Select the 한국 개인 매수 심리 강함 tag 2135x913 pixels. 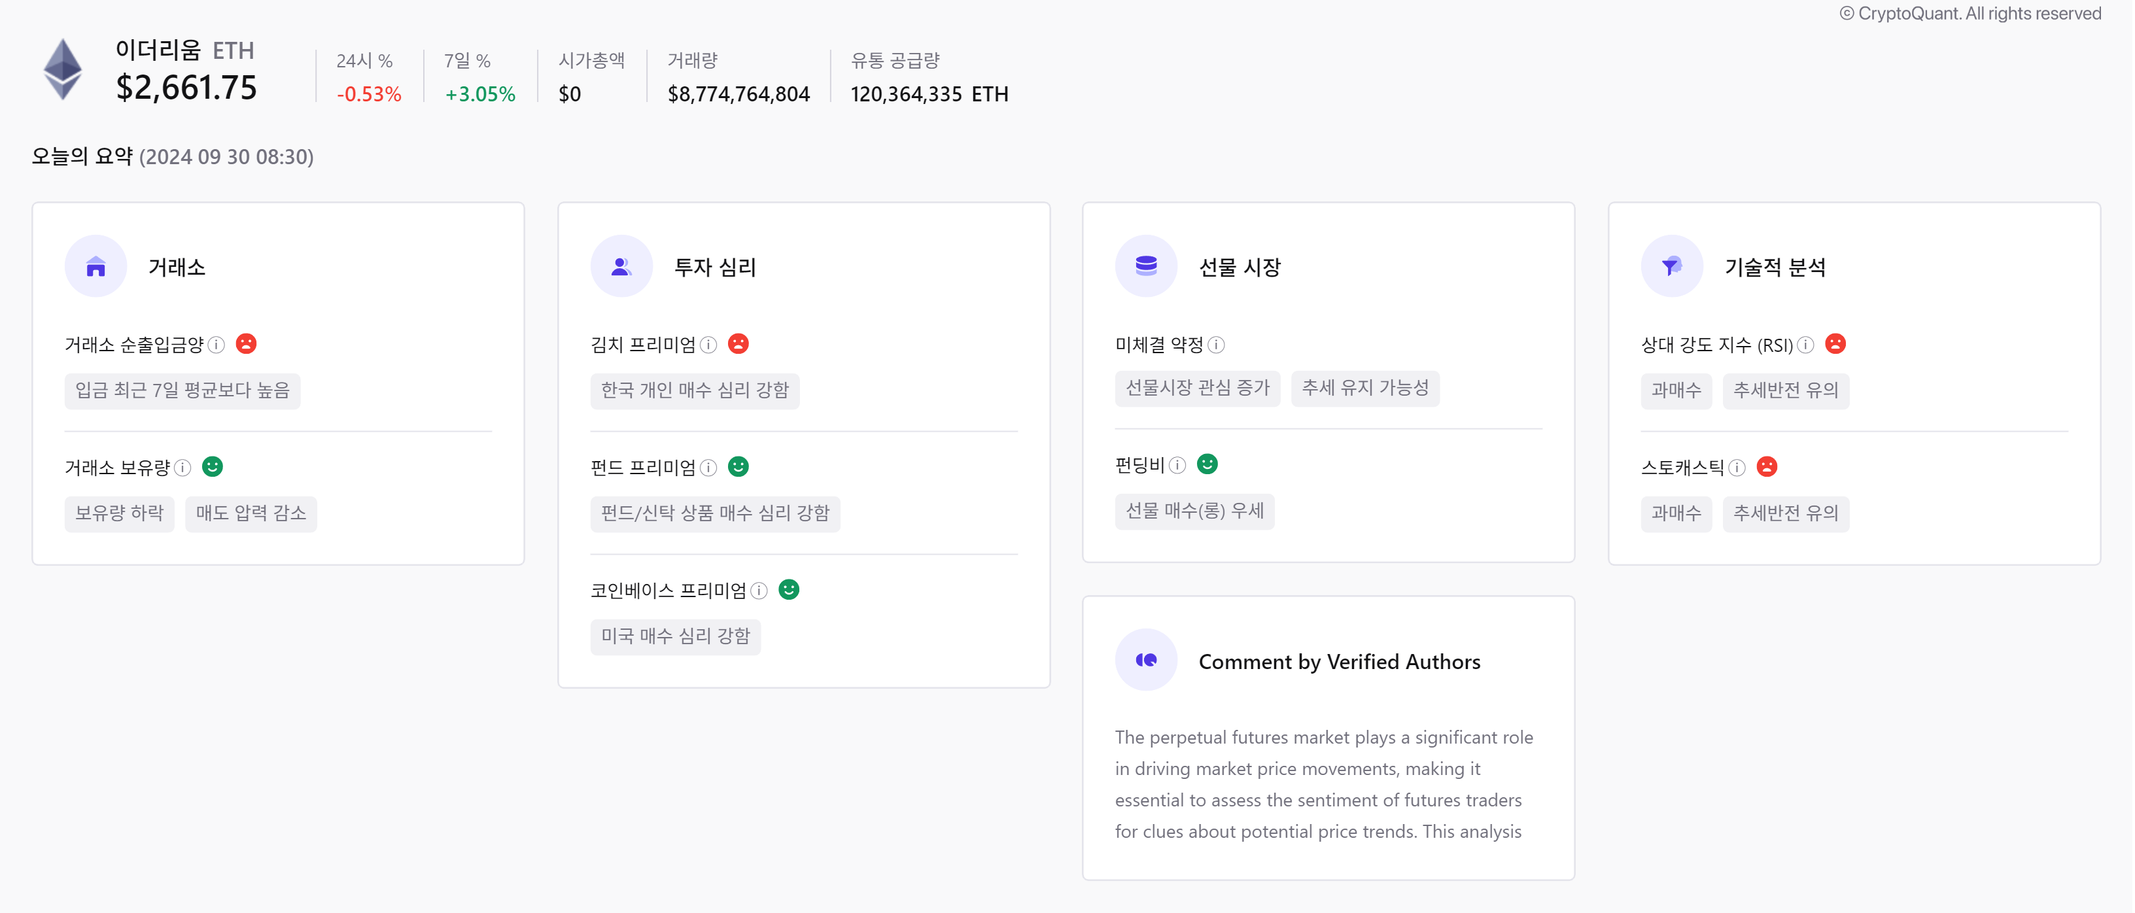click(695, 390)
